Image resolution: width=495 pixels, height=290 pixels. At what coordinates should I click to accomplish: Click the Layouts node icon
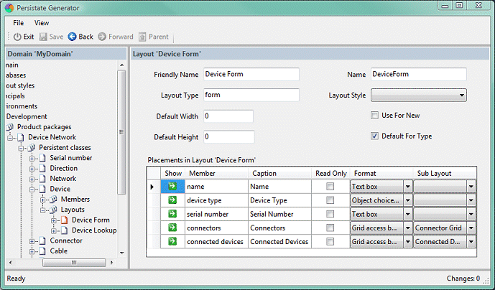tap(54, 210)
